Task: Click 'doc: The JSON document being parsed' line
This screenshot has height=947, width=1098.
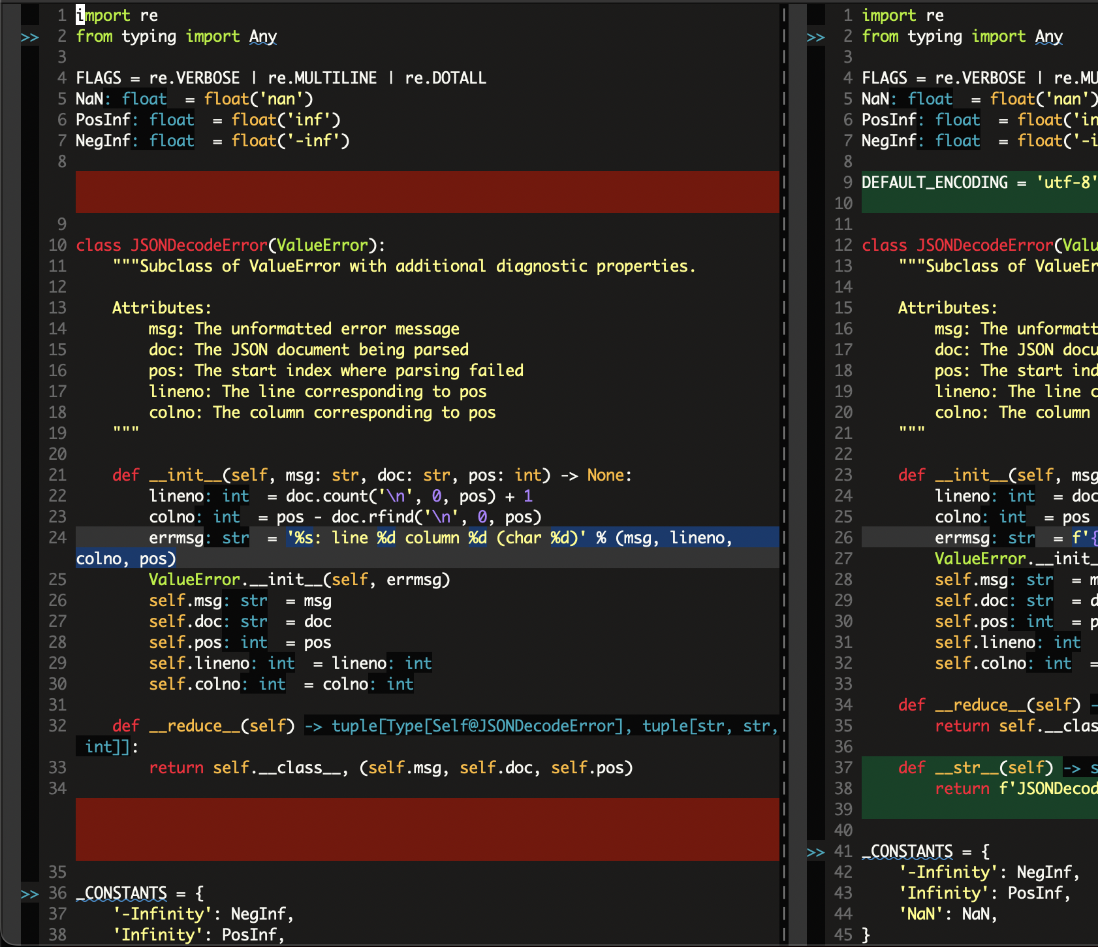Action: click(309, 350)
